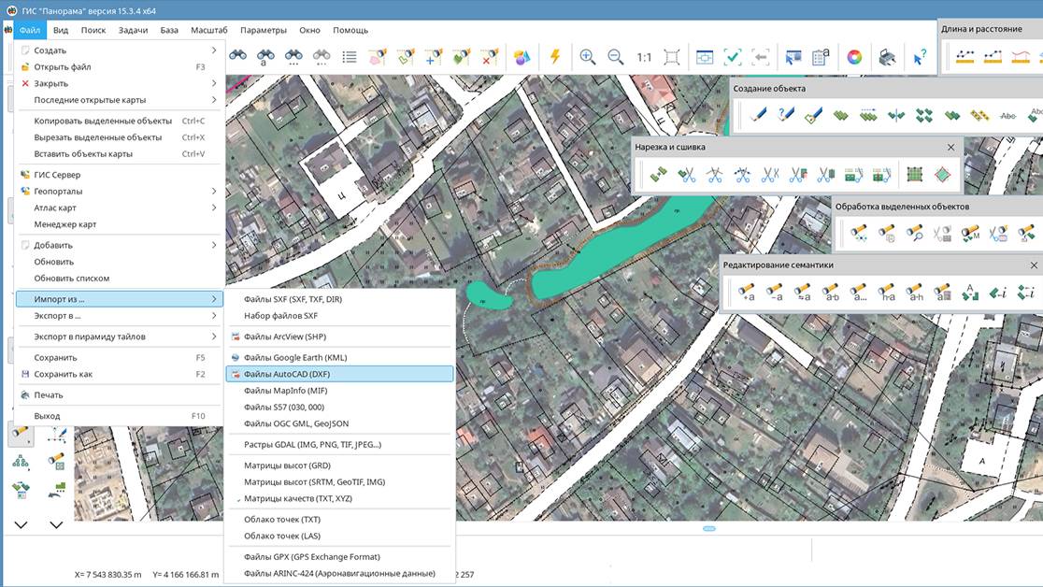Choose Файлы MapInfo (MIF) import option
This screenshot has height=587, width=1043.
(340, 391)
